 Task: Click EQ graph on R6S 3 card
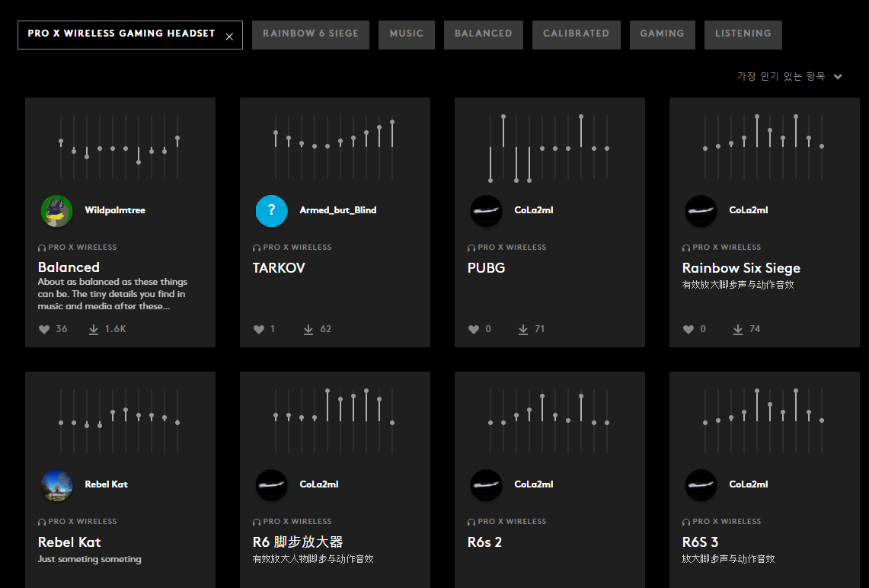click(763, 421)
